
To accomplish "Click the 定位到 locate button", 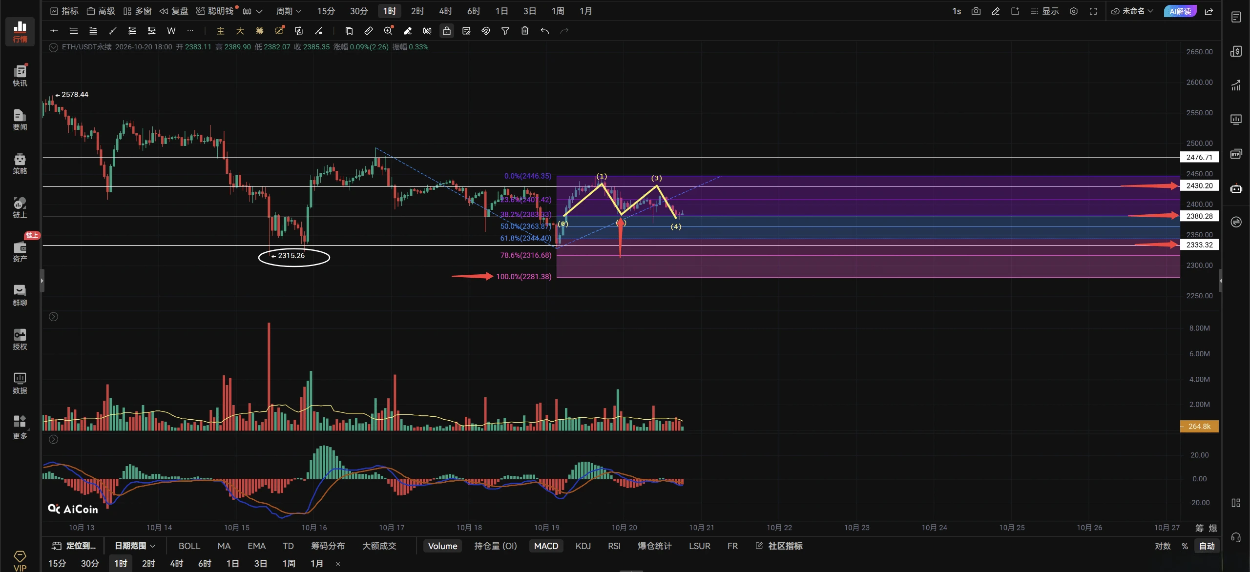I will click(x=74, y=546).
